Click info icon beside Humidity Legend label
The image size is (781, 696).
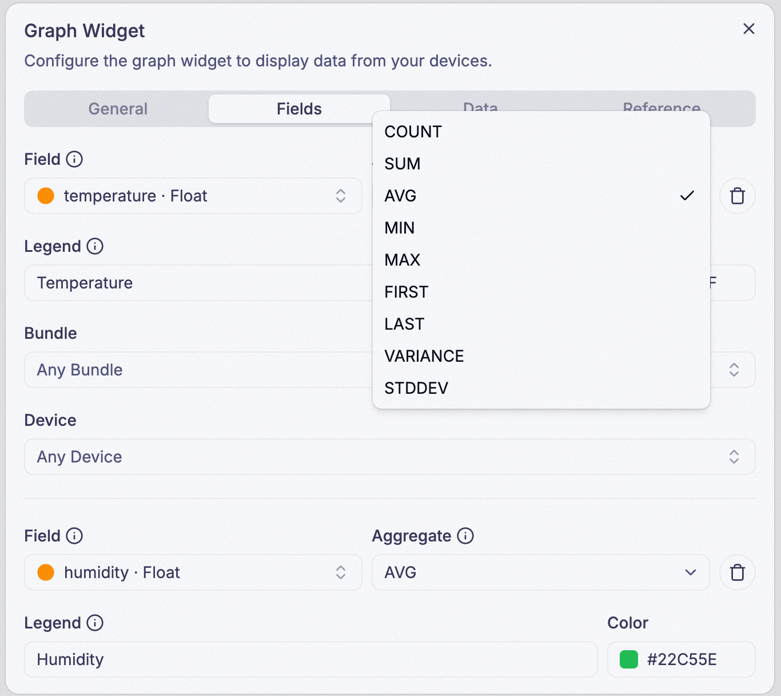(x=95, y=623)
